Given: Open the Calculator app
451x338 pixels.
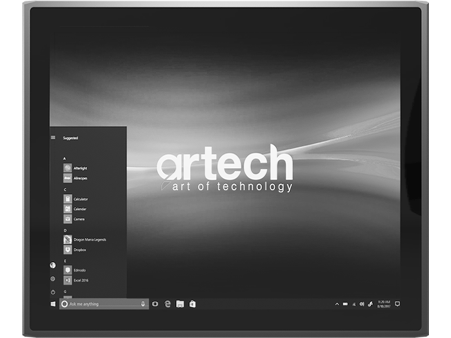Looking at the screenshot, I should pyautogui.click(x=80, y=199).
